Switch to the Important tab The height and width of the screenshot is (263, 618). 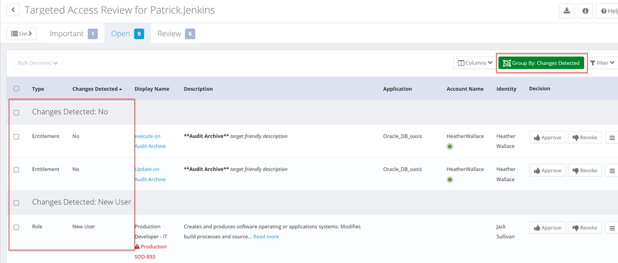[73, 33]
